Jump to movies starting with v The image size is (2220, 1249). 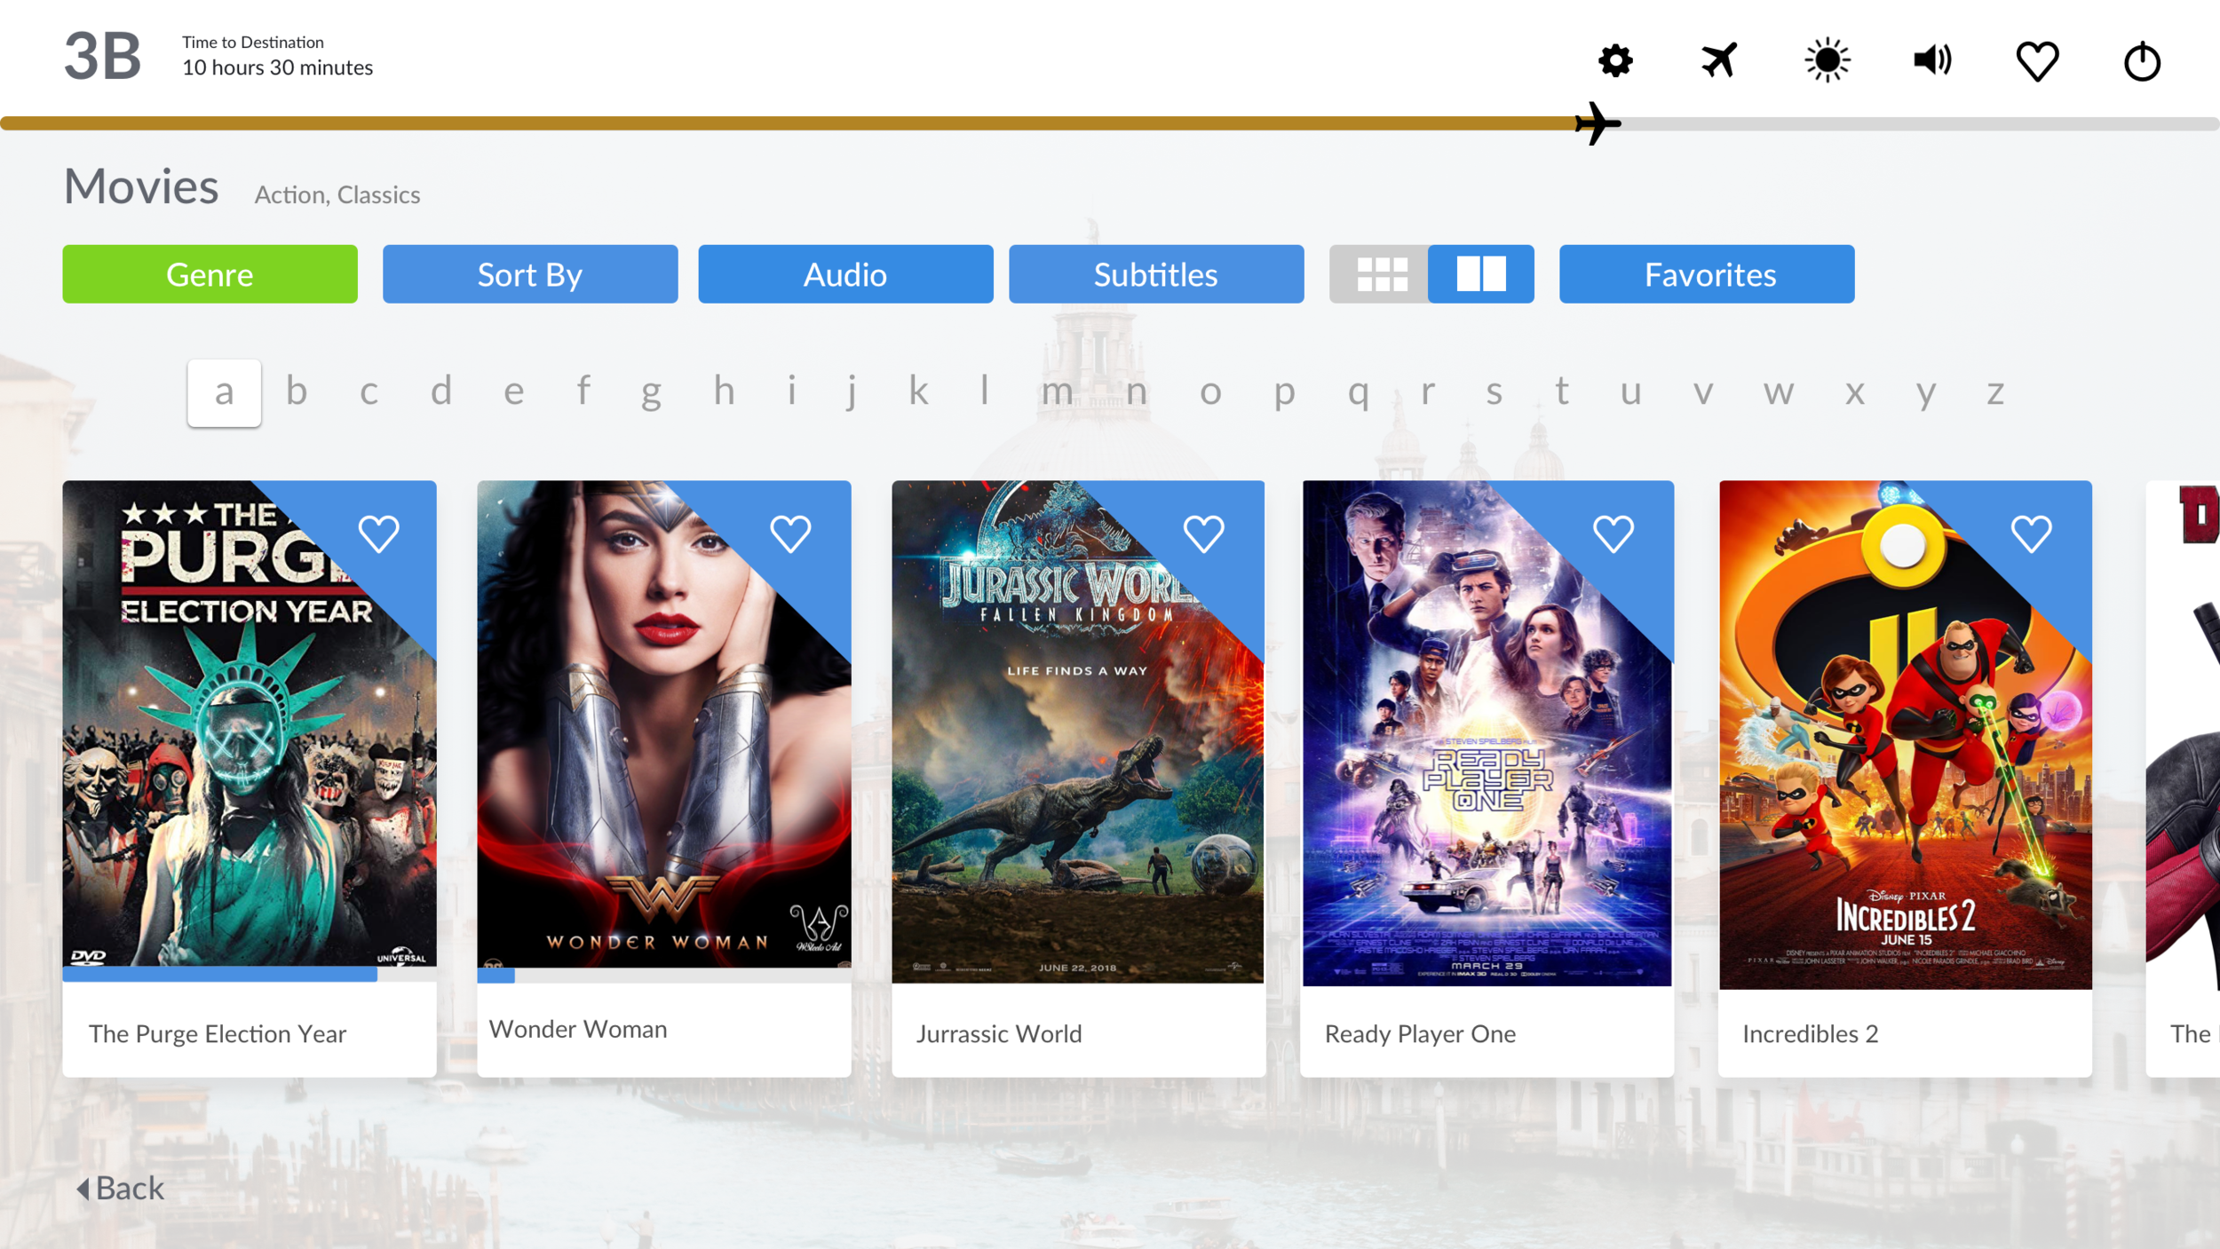1702,392
